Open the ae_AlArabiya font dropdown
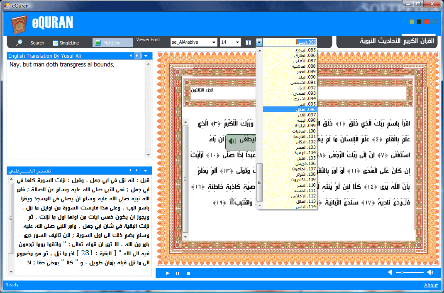 (214, 42)
